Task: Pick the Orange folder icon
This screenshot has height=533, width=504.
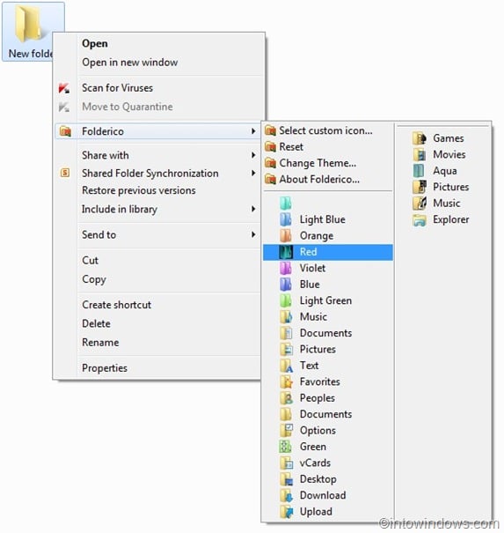Action: pyautogui.click(x=286, y=235)
